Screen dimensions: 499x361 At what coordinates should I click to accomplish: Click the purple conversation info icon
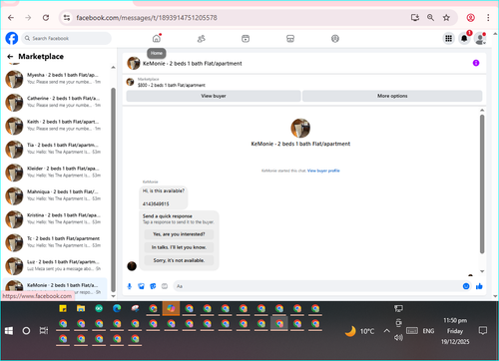point(476,63)
